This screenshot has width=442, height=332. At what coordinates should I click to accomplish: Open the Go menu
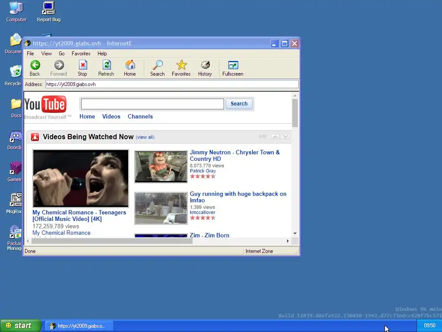[61, 54]
